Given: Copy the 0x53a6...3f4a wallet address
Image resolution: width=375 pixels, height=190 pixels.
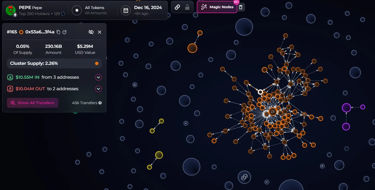Looking at the screenshot, I should pos(58,32).
